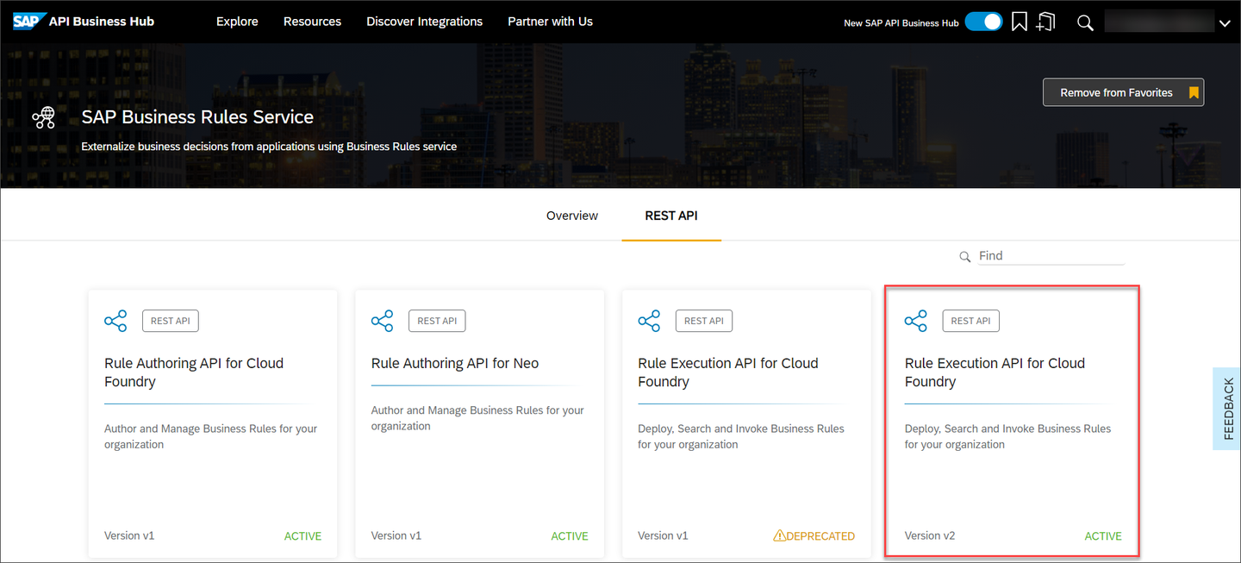This screenshot has height=563, width=1241.
Task: Open Discover Integrations menu
Action: click(424, 22)
